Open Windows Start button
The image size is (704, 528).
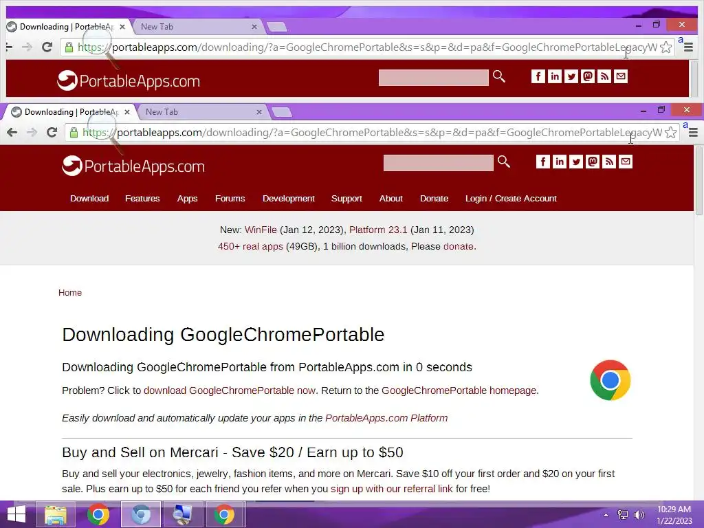[16, 514]
